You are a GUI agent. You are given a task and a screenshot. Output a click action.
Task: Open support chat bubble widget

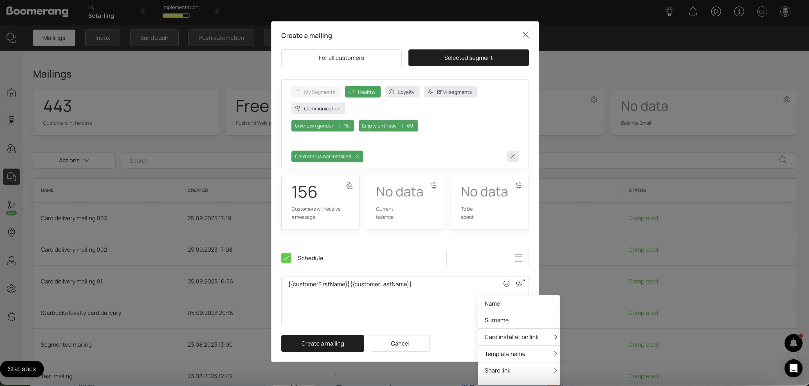(x=793, y=368)
